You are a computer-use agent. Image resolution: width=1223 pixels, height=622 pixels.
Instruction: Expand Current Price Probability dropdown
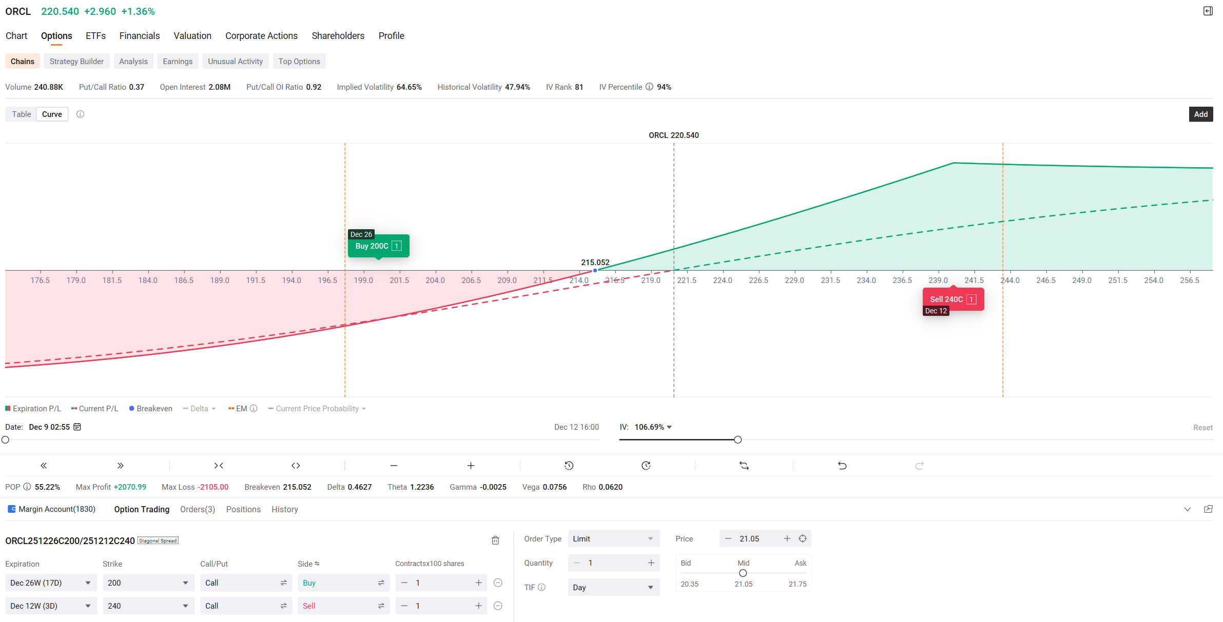pos(364,409)
